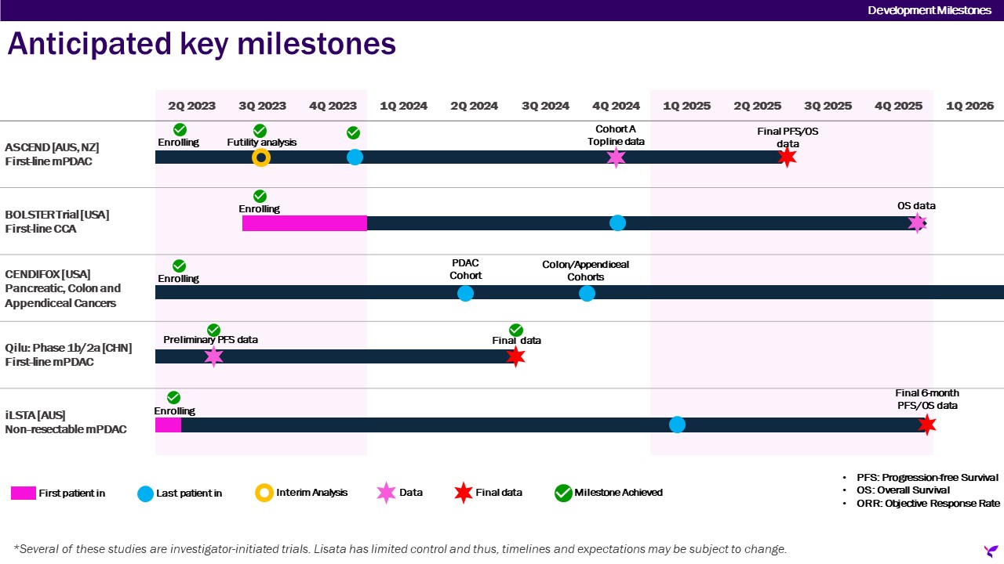Click the yellow interim analysis ring on ASCEND bar
Screen dimensions: 1004x564
[x=261, y=157]
